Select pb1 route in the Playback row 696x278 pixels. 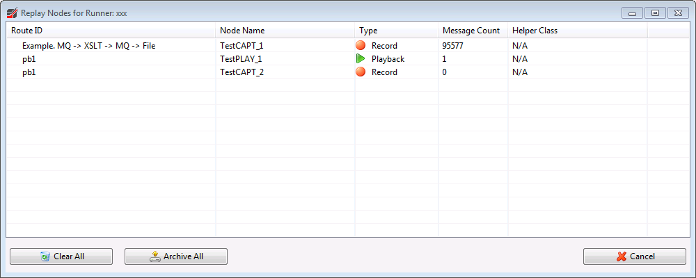click(29, 59)
